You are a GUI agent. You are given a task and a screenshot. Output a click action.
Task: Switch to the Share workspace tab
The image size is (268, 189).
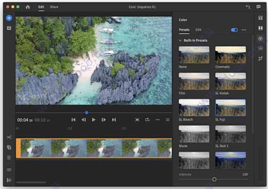[54, 7]
